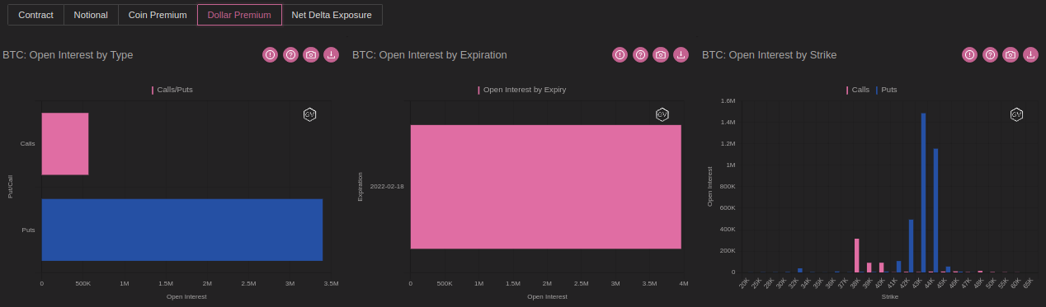Screen dimensions: 1046x307
Task: Click the '4M' tick in Expiration chart
Action: pos(684,283)
